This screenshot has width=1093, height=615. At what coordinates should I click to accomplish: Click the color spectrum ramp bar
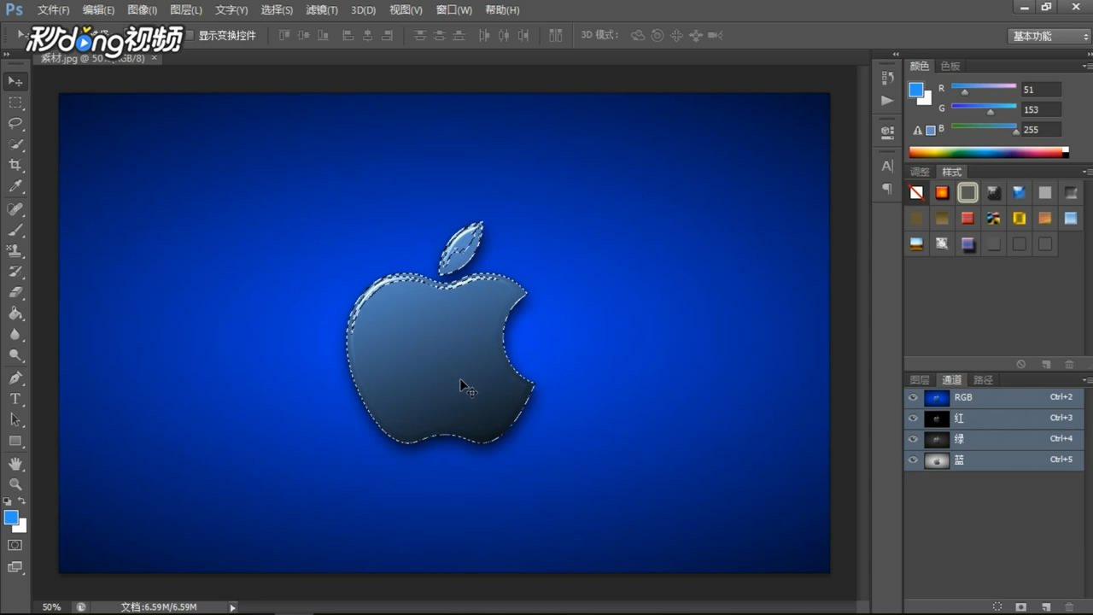click(988, 153)
